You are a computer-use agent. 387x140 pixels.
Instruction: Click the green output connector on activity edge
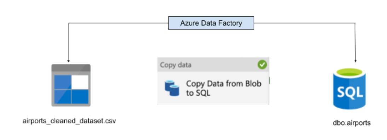point(269,80)
